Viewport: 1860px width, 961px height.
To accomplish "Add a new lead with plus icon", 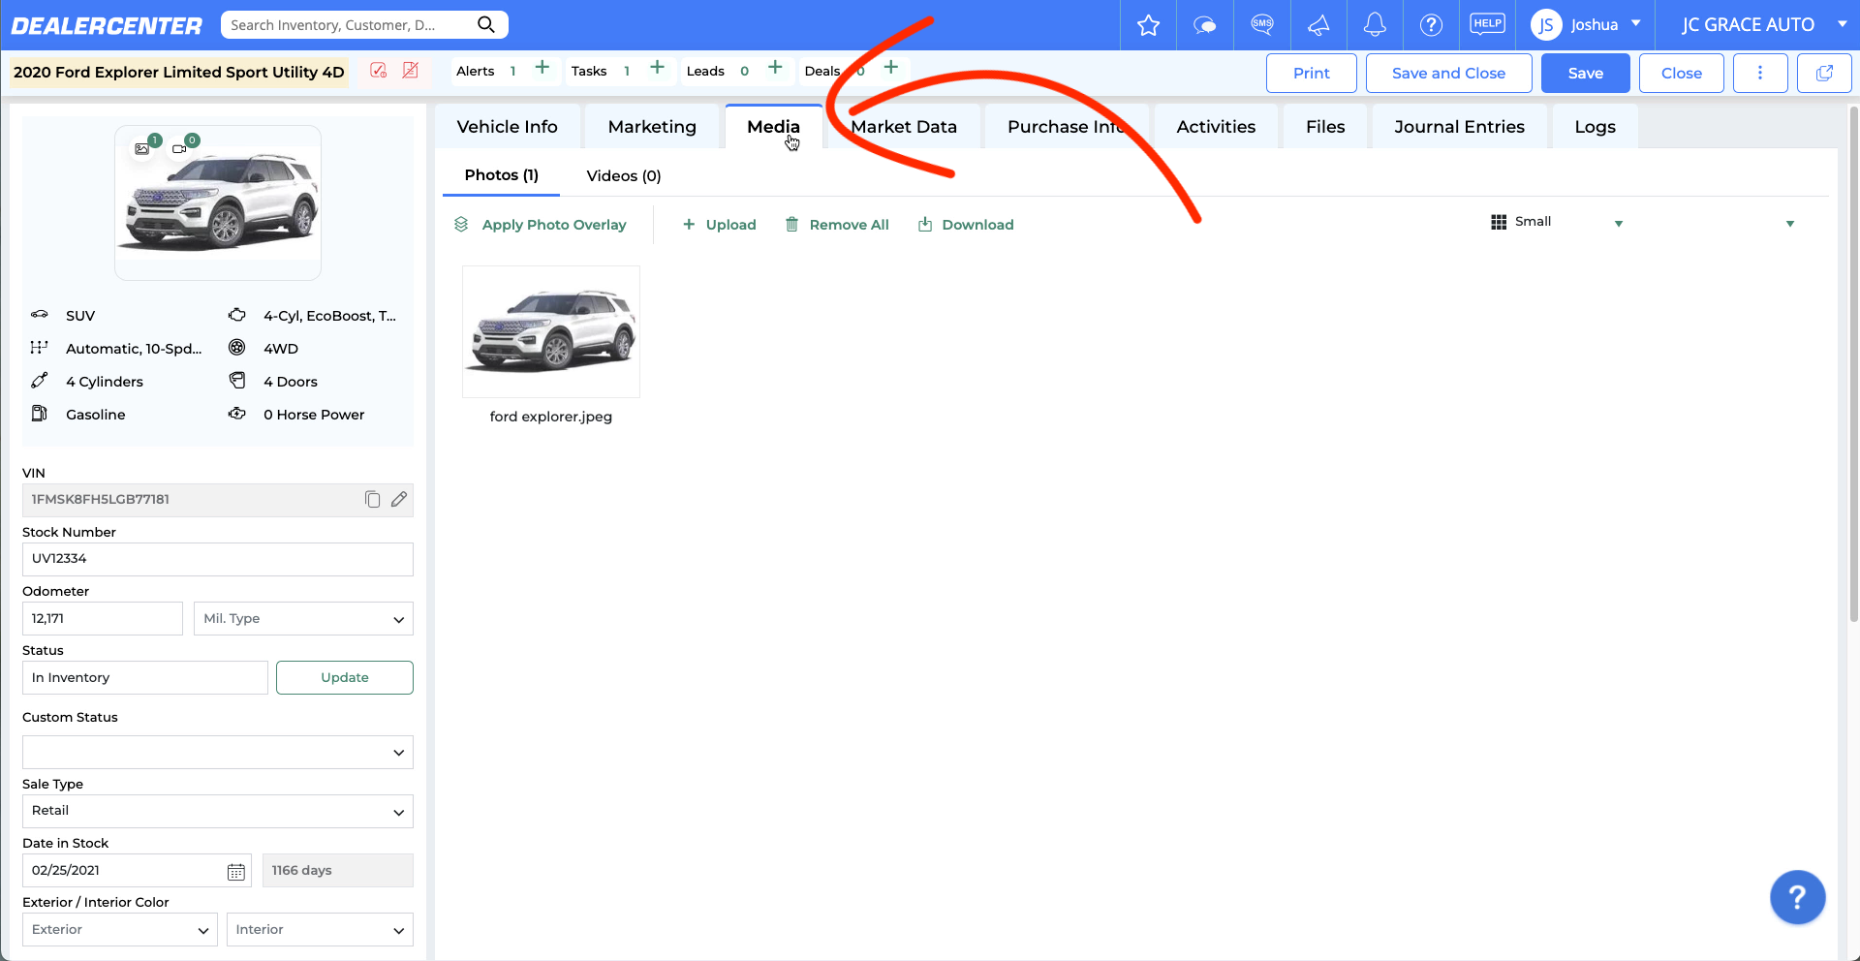I will pyautogui.click(x=775, y=67).
